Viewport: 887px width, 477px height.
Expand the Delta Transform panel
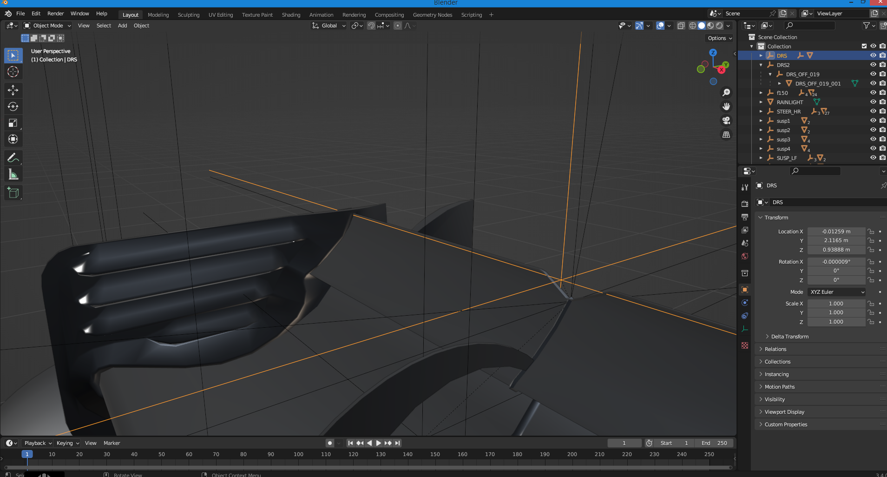click(789, 337)
